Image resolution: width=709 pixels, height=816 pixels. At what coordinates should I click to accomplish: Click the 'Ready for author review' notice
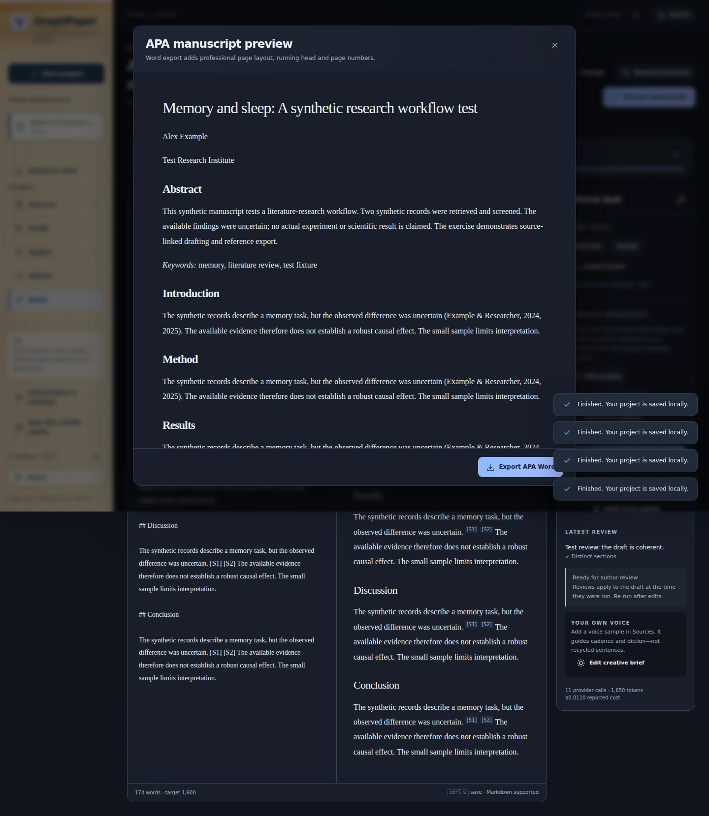click(626, 587)
